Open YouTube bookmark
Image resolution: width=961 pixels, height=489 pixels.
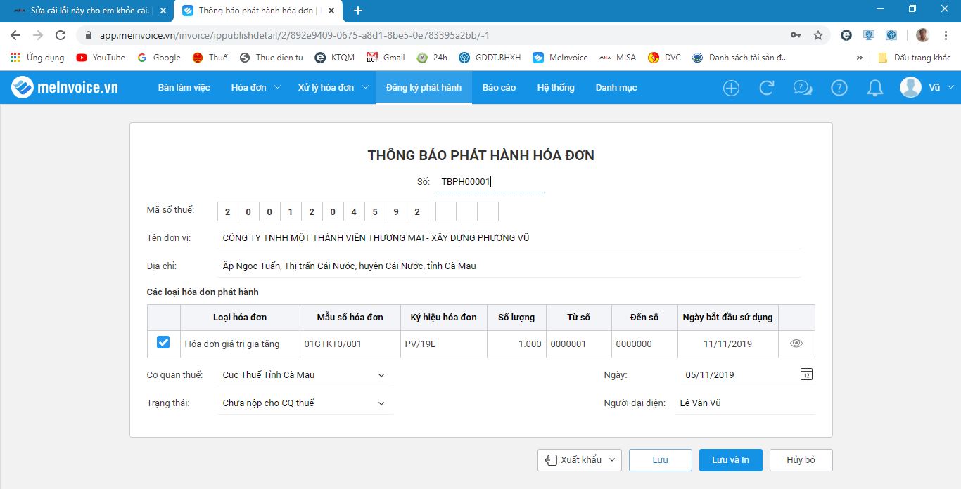(101, 58)
